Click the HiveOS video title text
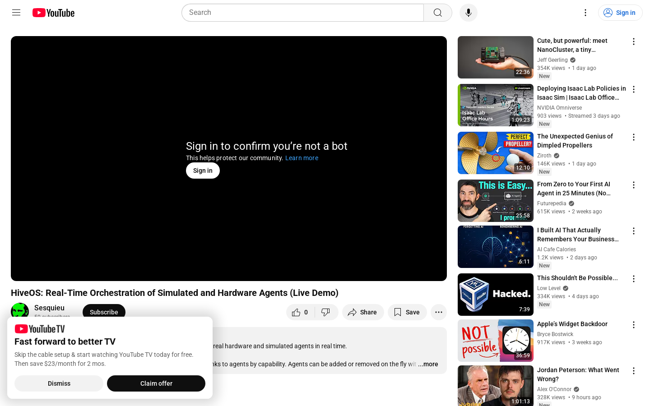650x406 pixels. click(175, 293)
